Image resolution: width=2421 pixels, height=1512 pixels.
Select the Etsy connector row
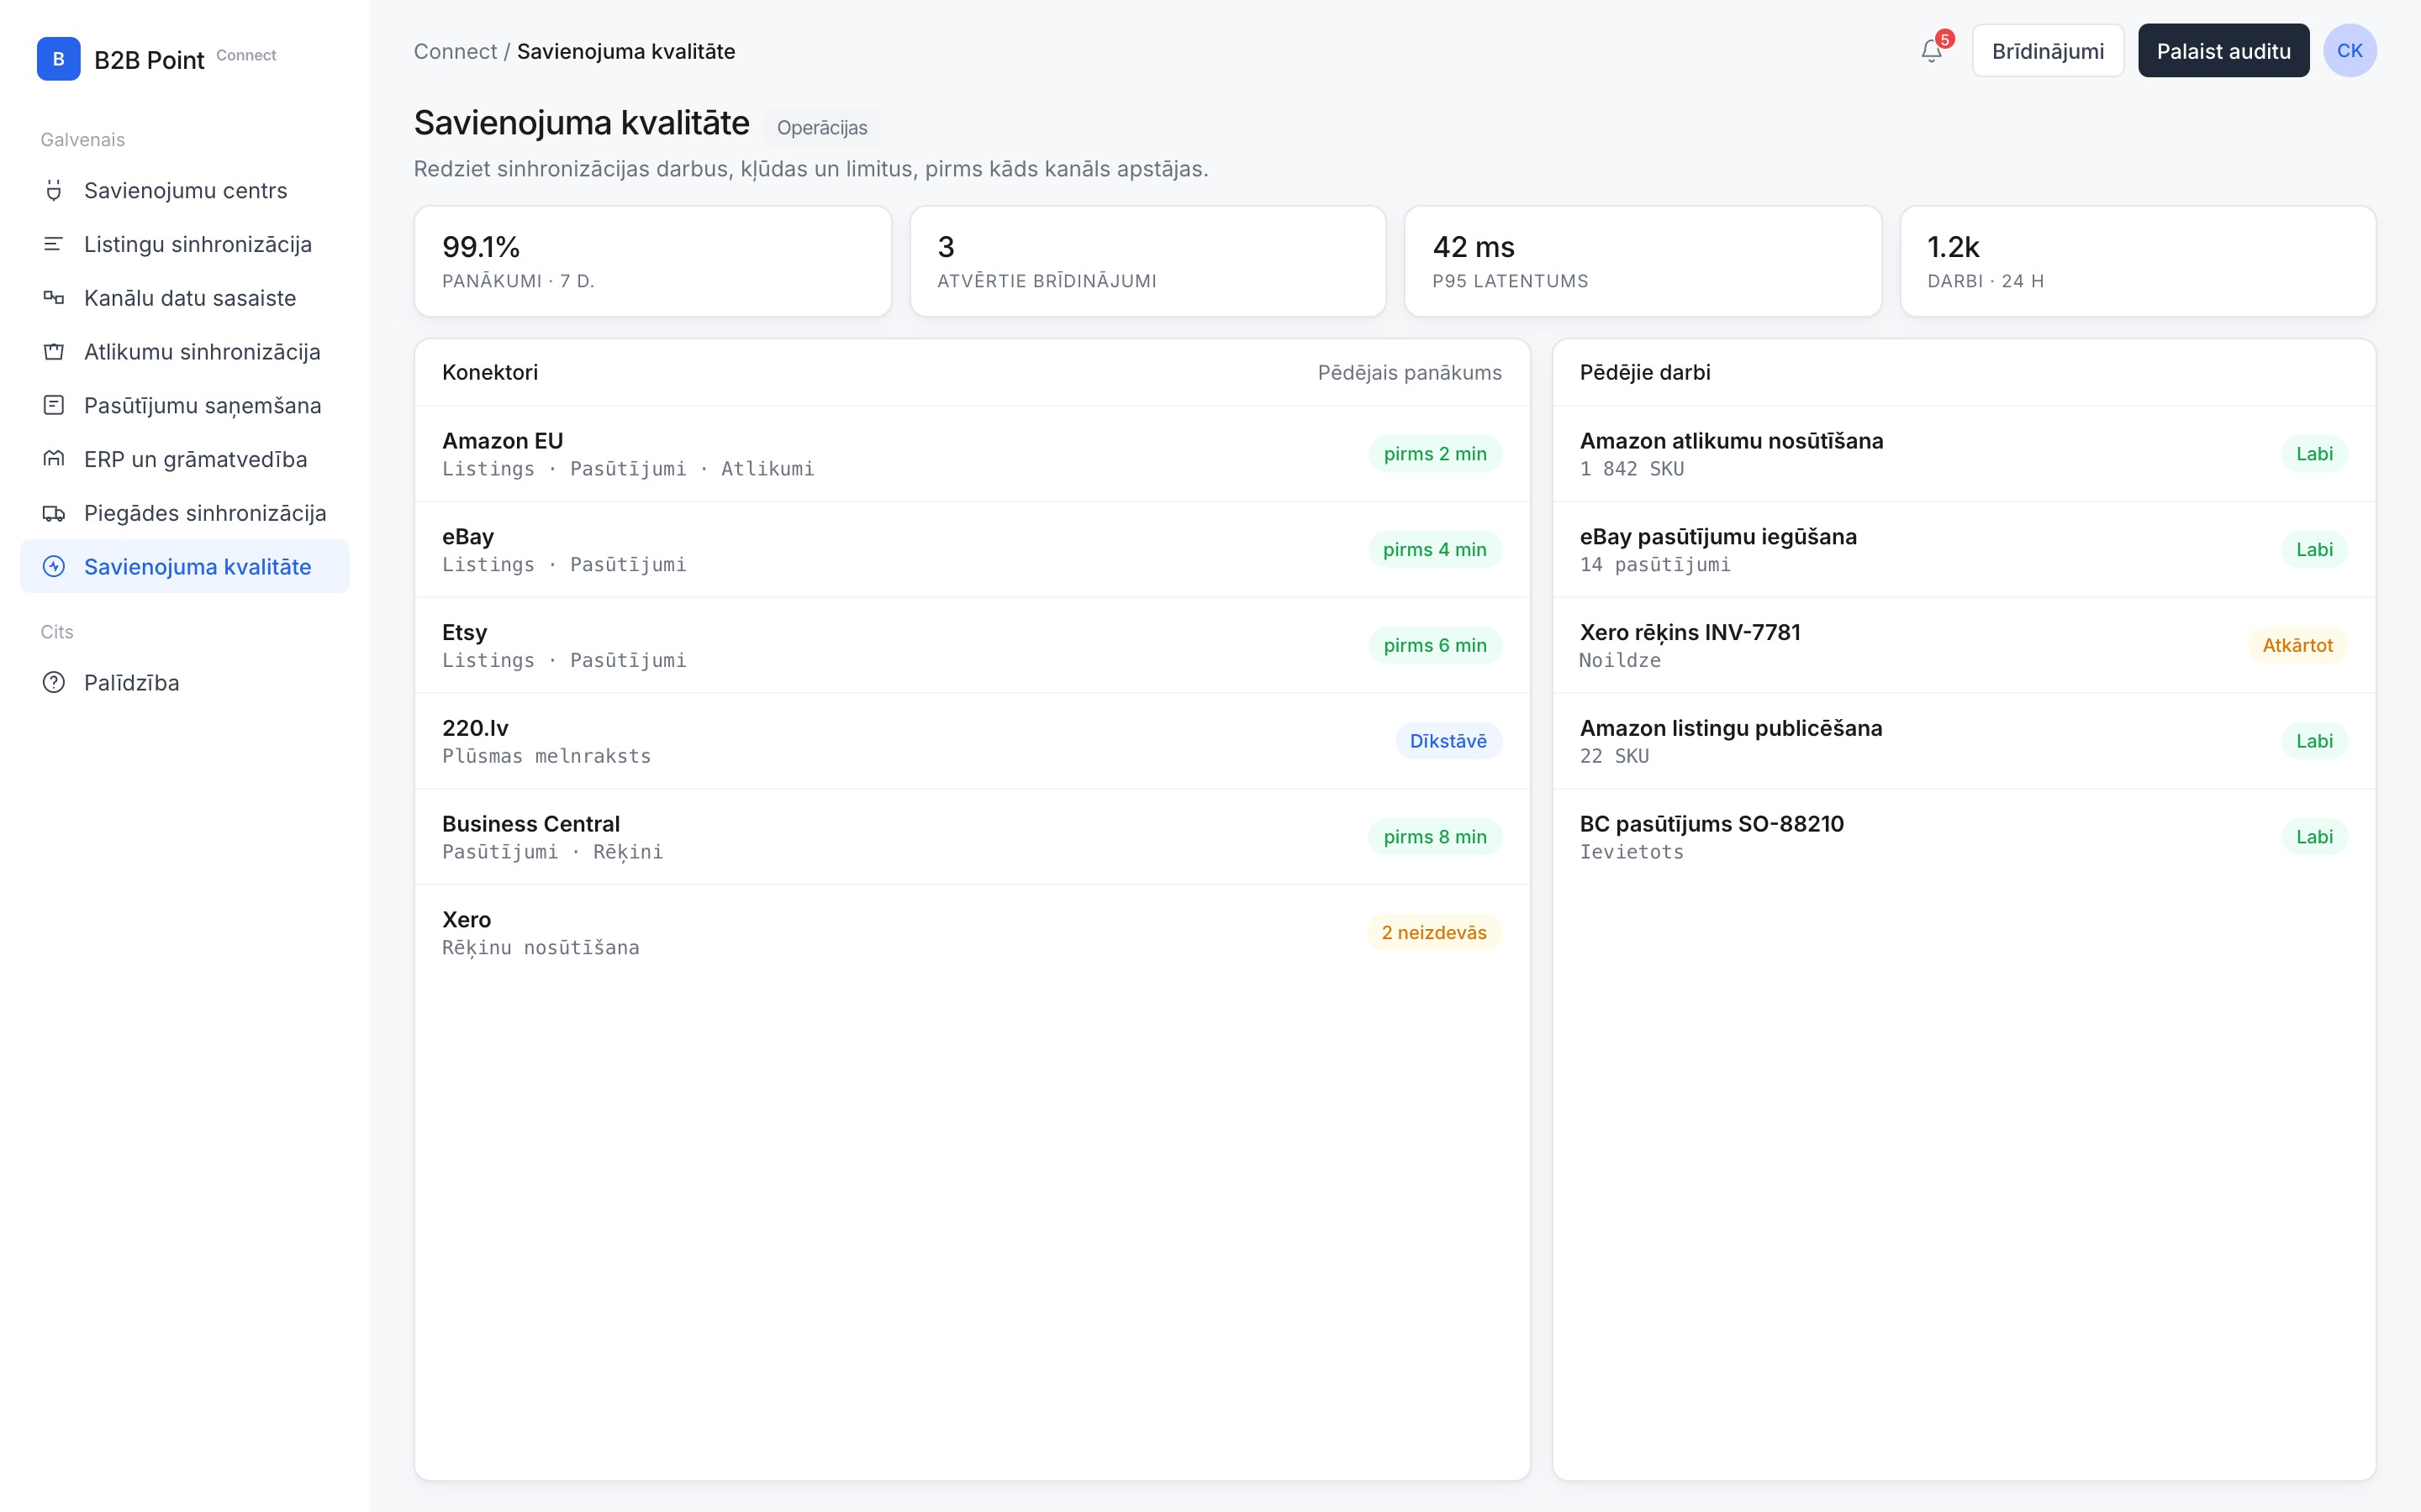click(972, 646)
